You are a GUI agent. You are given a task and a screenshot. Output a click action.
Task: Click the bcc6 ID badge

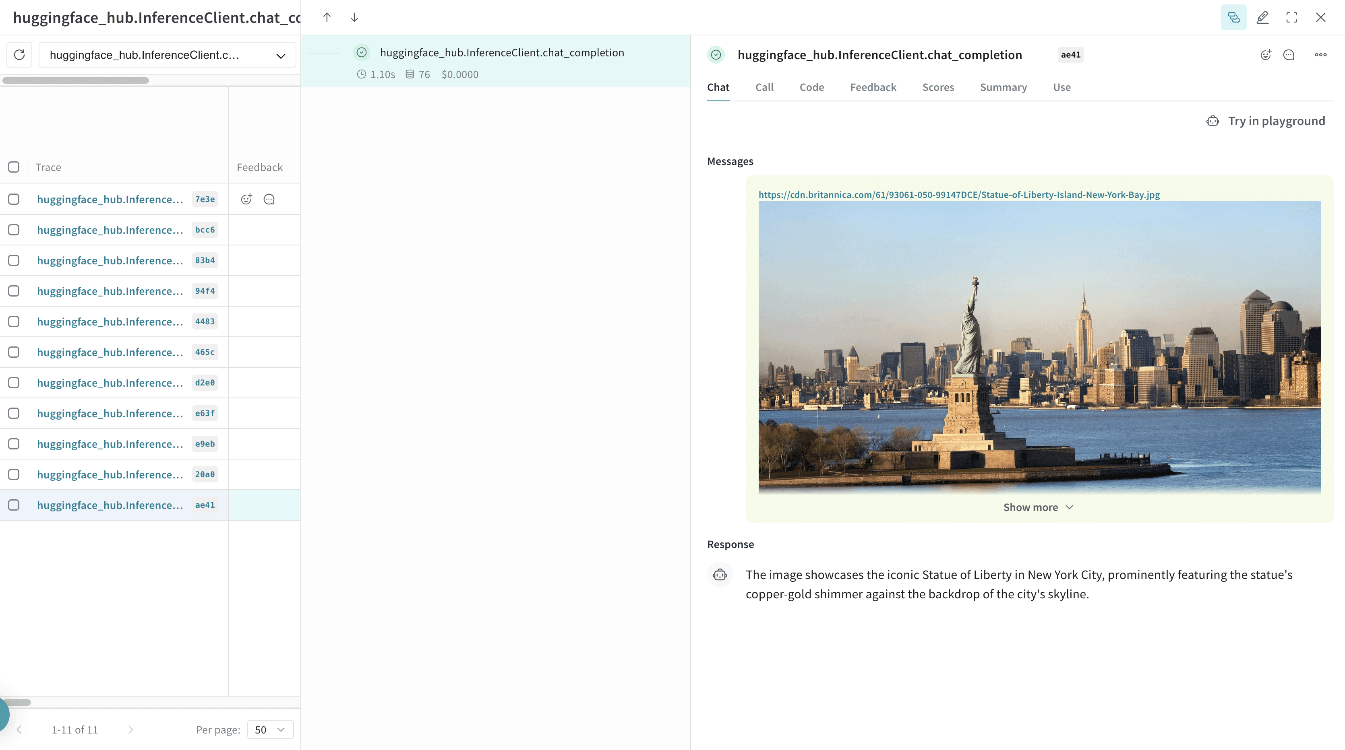(205, 230)
